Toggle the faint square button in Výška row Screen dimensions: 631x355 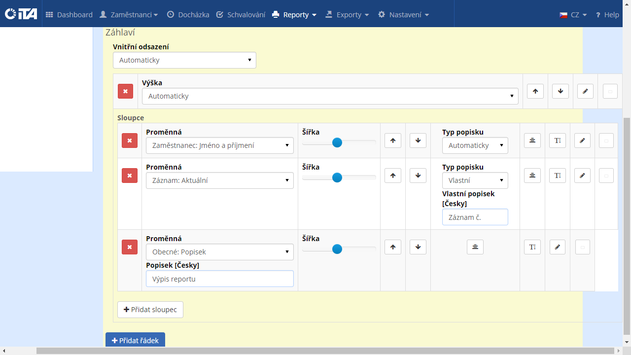[610, 91]
